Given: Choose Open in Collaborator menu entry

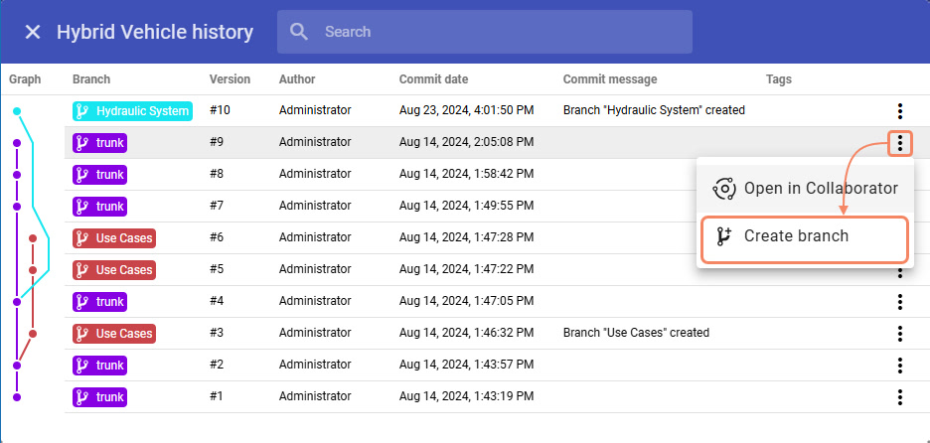Looking at the screenshot, I should 805,188.
